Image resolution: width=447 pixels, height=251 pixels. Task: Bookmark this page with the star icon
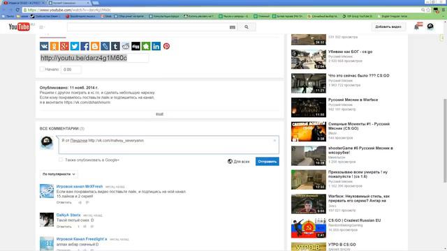pyautogui.click(x=428, y=10)
